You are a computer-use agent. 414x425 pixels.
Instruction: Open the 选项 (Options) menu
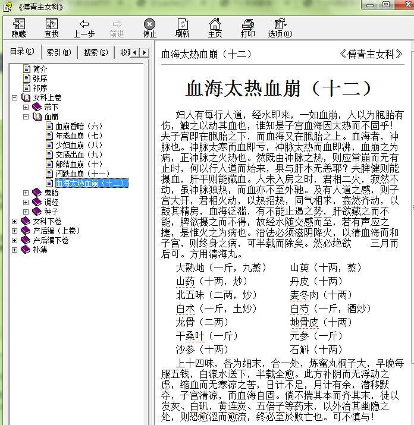[280, 27]
